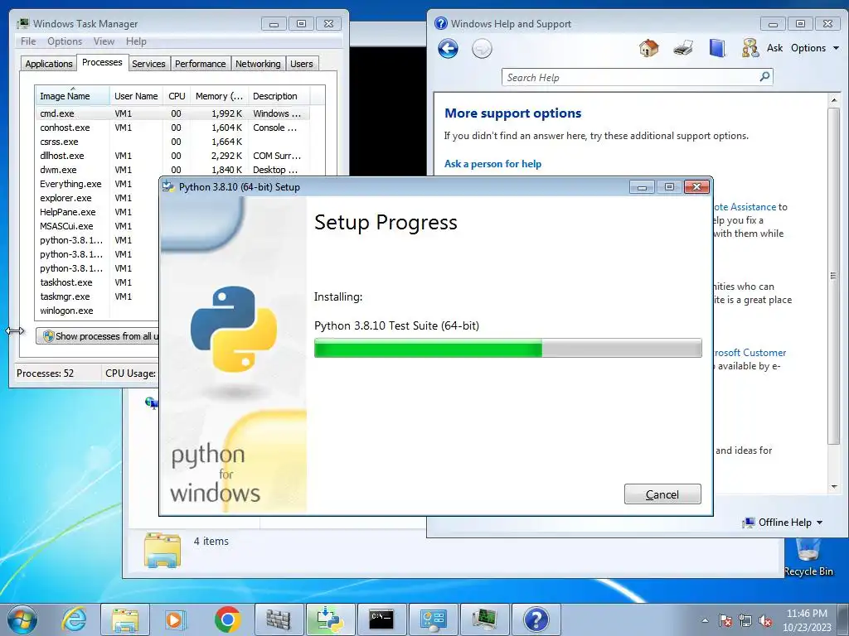849x636 pixels.
Task: Open the Windows Start button
Action: coord(22,619)
